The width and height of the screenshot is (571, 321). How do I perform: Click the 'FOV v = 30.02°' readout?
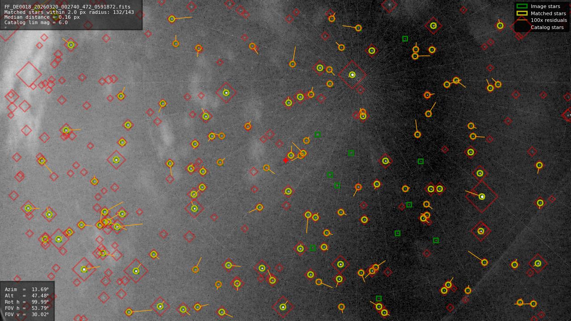point(27,315)
